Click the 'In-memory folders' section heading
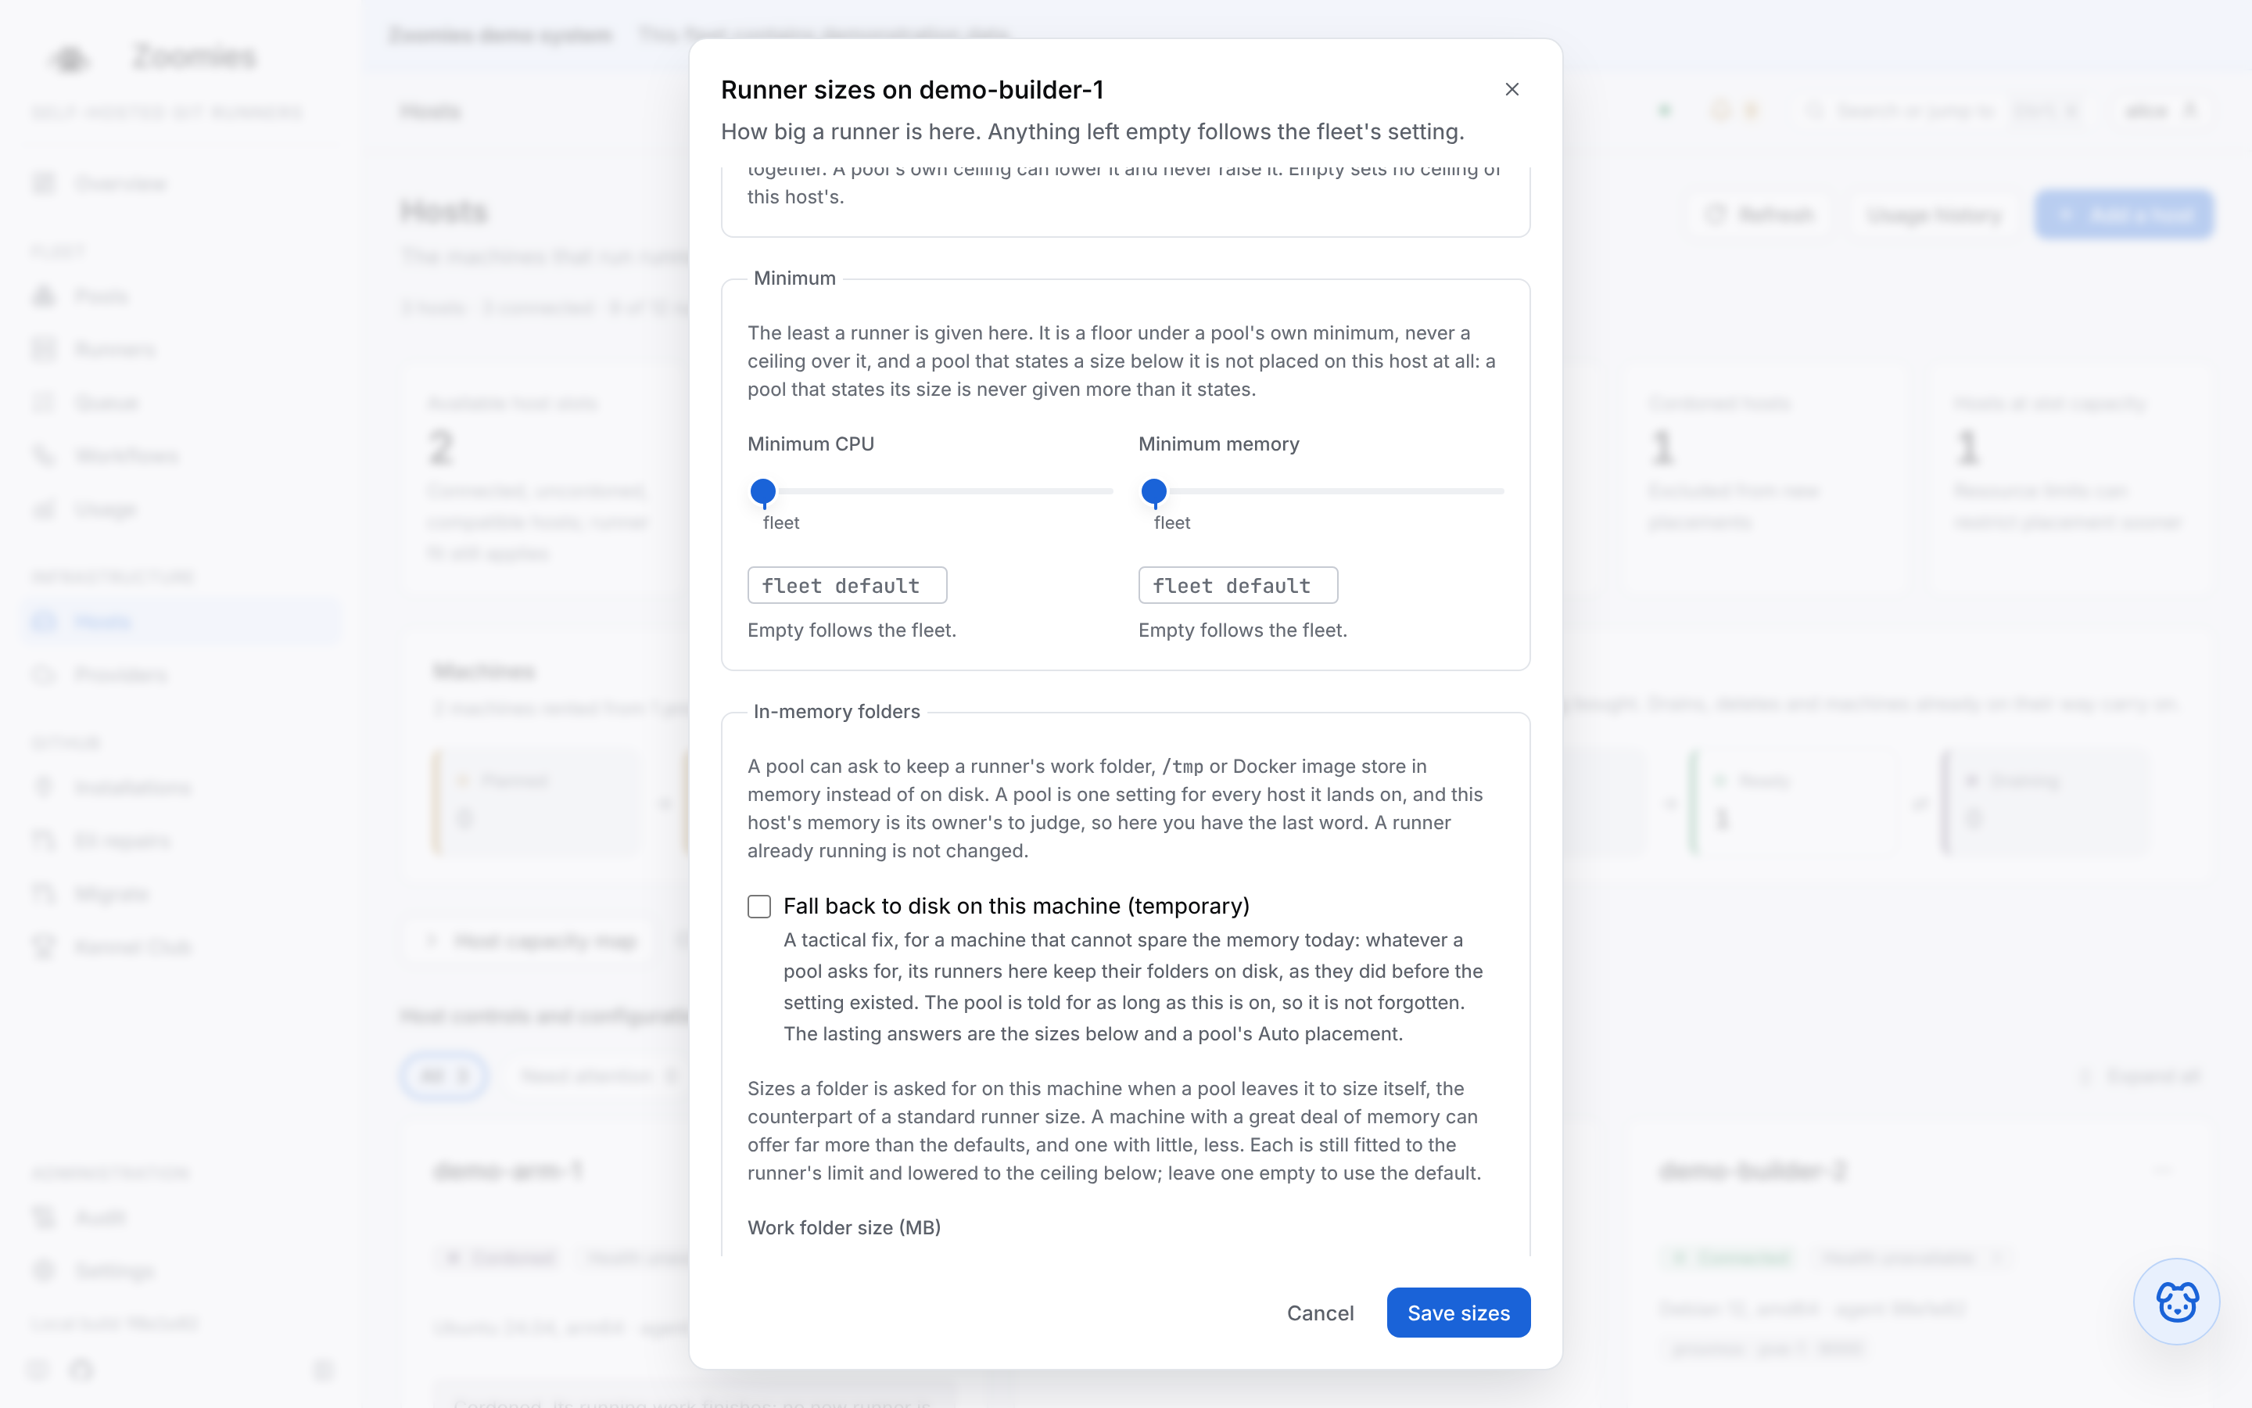This screenshot has height=1408, width=2252. click(x=837, y=712)
